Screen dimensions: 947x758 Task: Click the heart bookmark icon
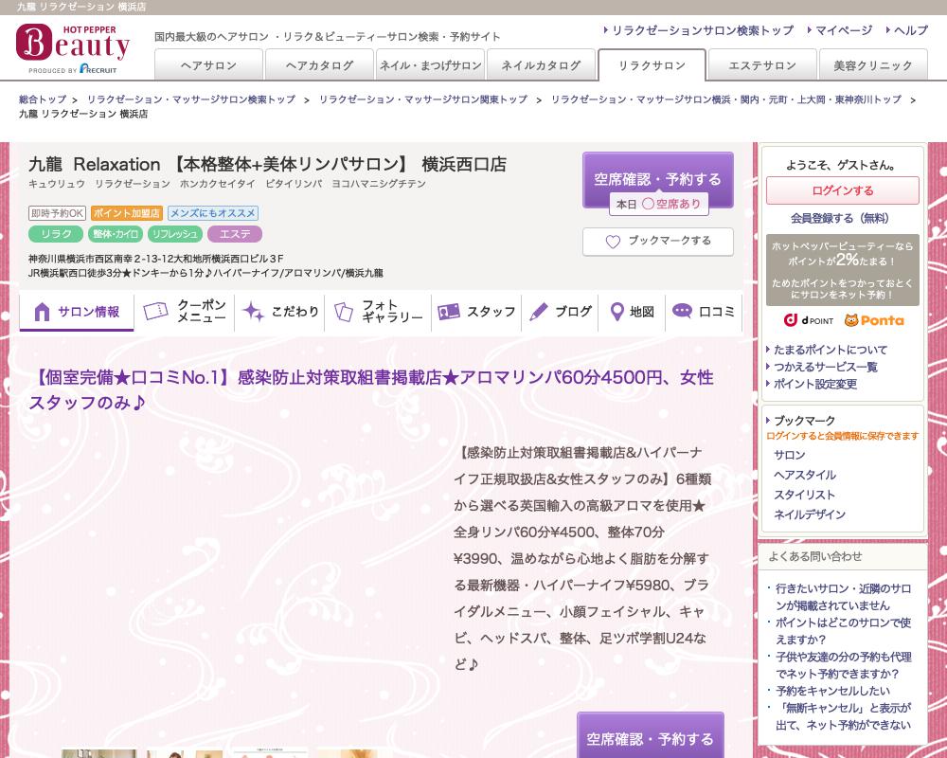613,242
